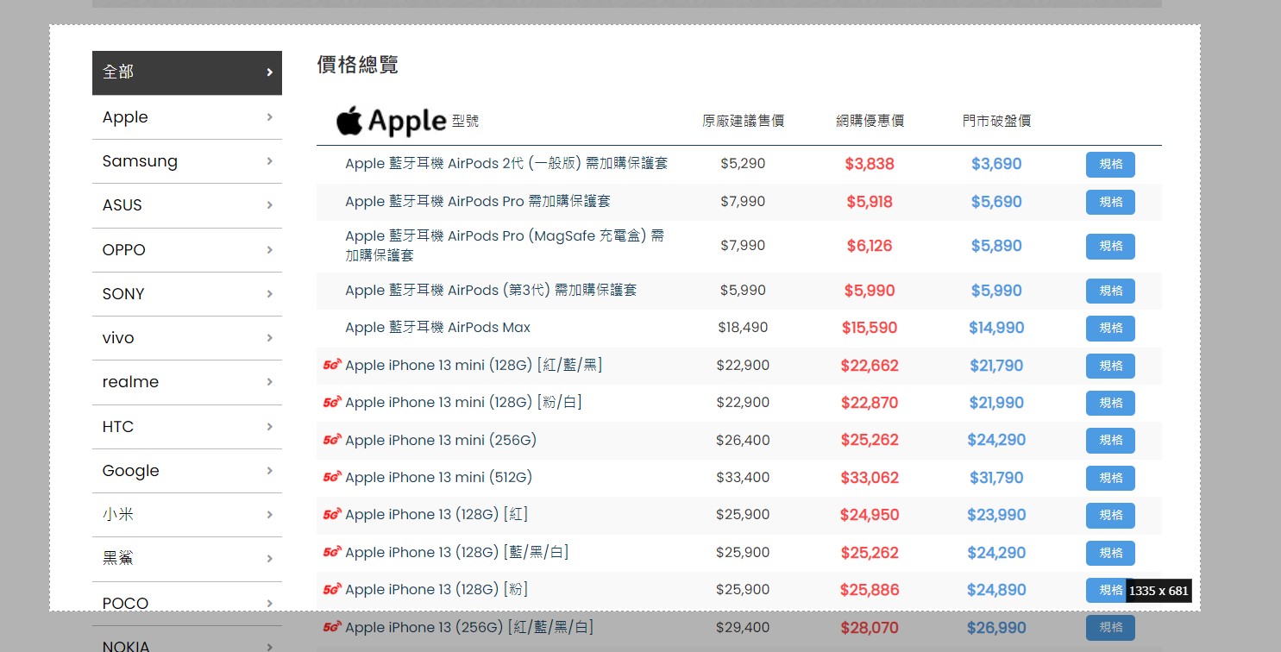Click the $23,990 store price
The image size is (1281, 652).
pos(996,515)
